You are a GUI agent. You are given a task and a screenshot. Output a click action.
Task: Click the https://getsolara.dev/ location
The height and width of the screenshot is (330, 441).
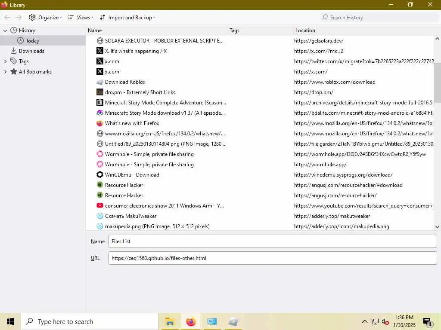tap(319, 41)
